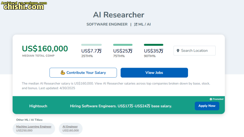Click the Promoted info icon
The width and height of the screenshot is (244, 137).
click(x=211, y=99)
